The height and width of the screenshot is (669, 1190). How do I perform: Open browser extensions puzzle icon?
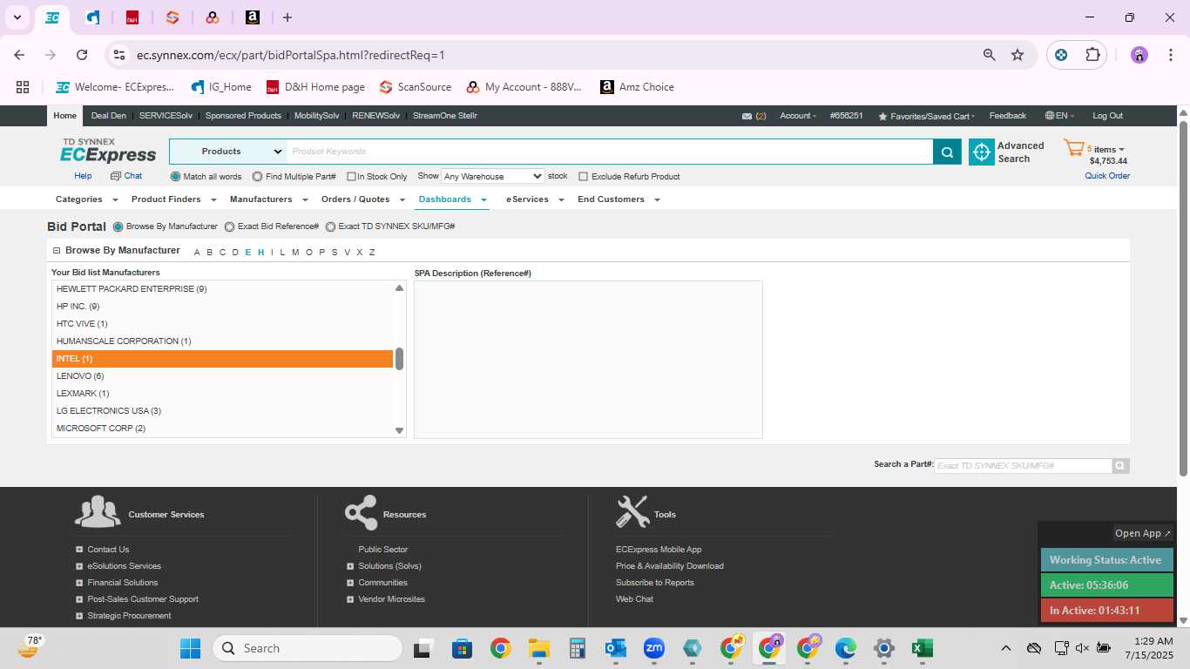point(1092,55)
